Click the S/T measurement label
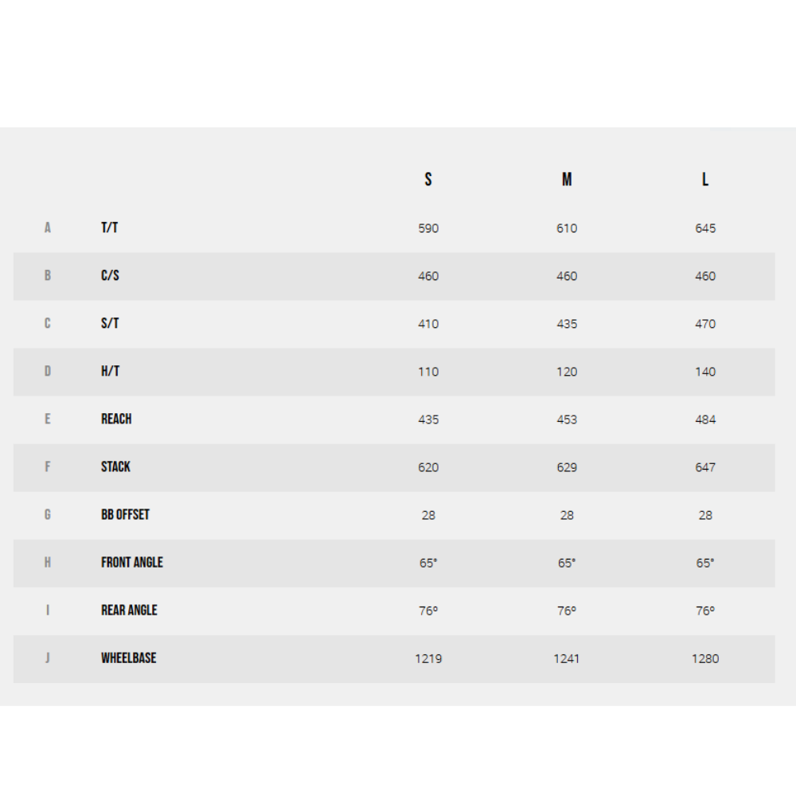796x796 pixels. tap(110, 323)
